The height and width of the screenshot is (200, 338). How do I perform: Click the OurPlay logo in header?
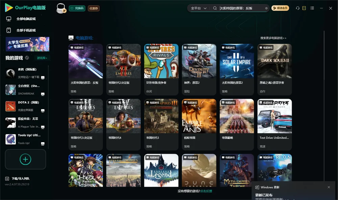click(25, 8)
